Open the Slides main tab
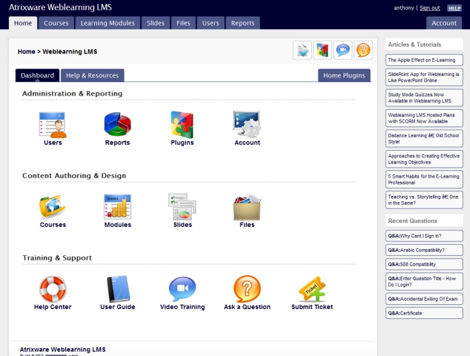 coord(156,23)
